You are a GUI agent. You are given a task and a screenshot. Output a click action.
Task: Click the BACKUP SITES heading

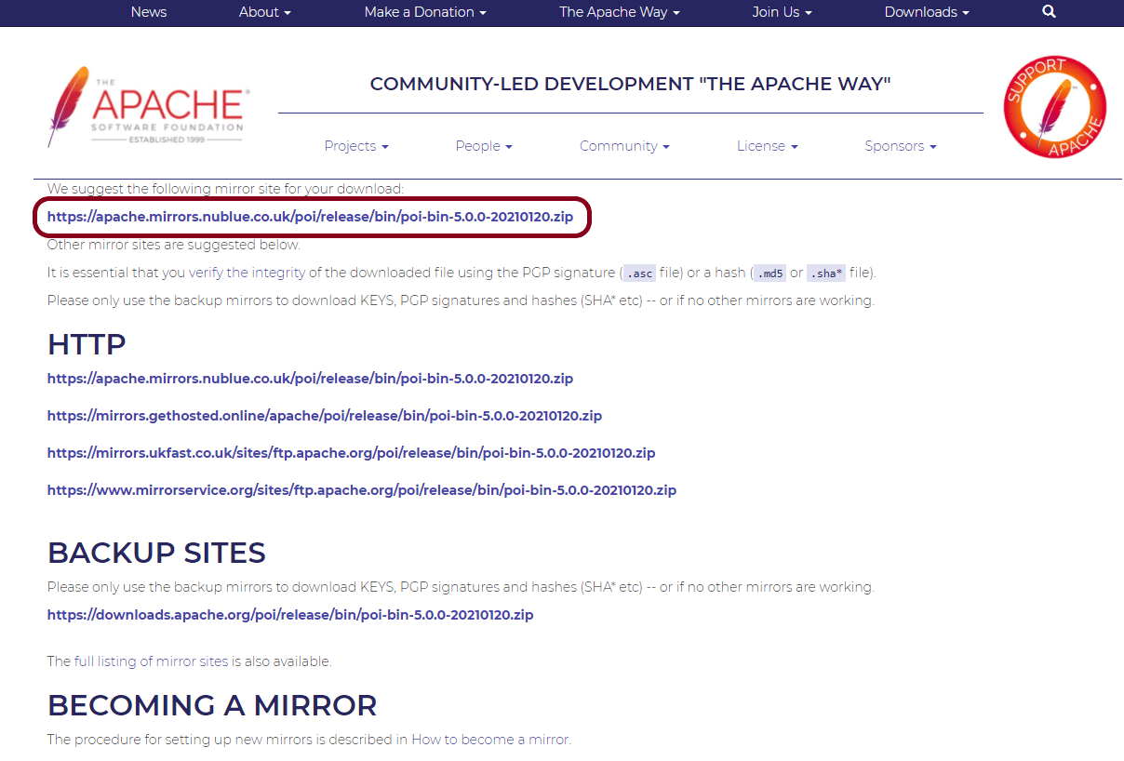click(x=156, y=553)
